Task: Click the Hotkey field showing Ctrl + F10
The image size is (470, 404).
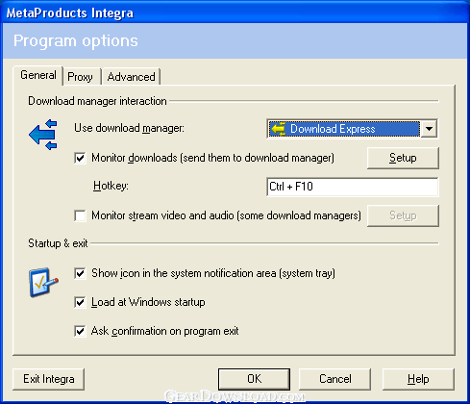Action: [353, 187]
